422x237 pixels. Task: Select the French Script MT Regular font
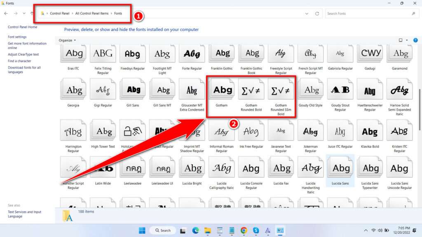point(310,60)
